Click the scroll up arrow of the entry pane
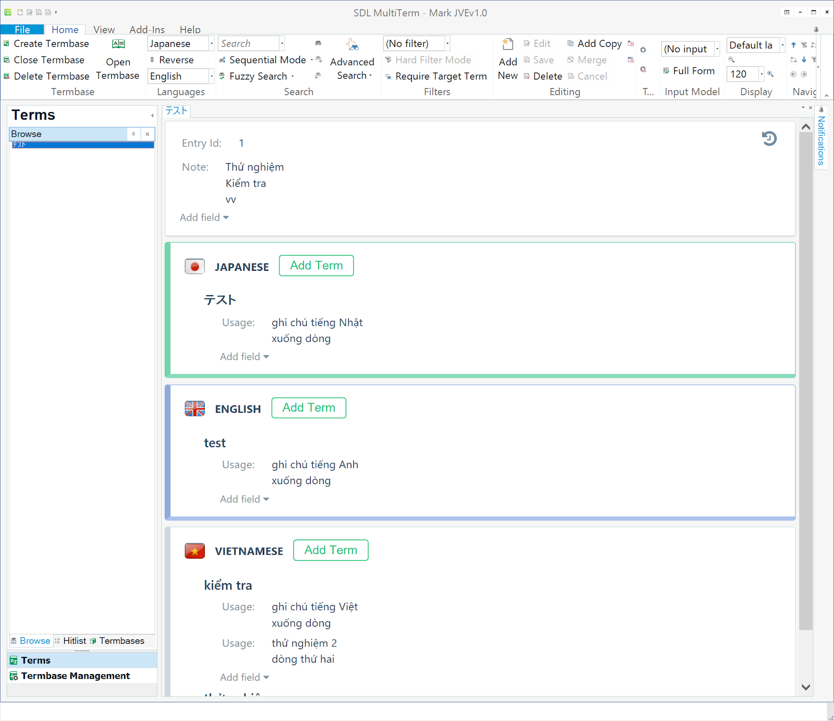Viewport: 834px width, 721px height. coord(806,127)
